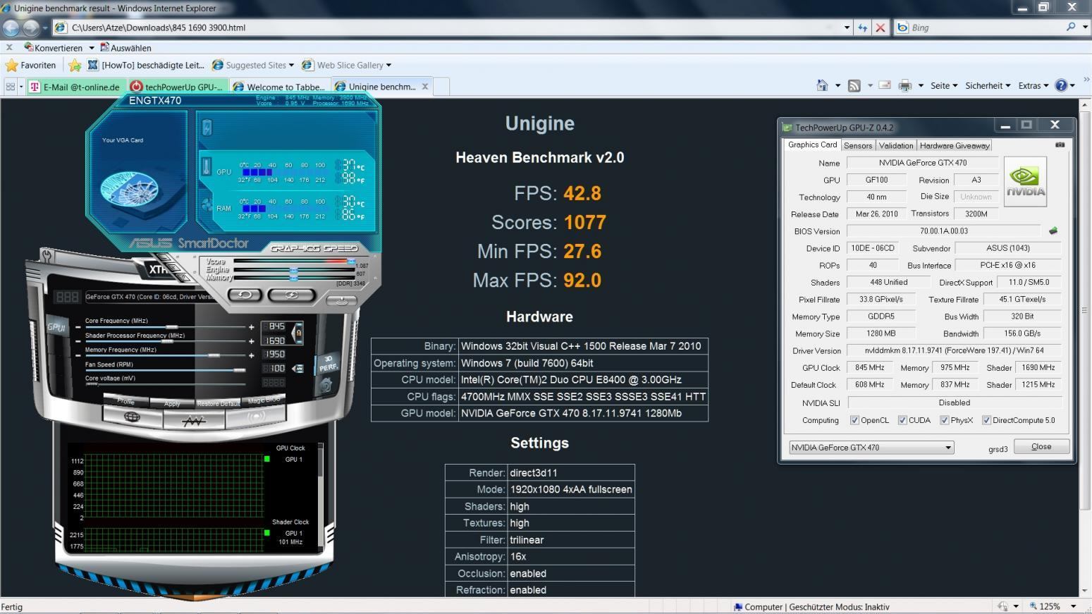Open SmartDoctor wrench settings icon
Image resolution: width=1092 pixels, height=614 pixels.
[x=47, y=254]
